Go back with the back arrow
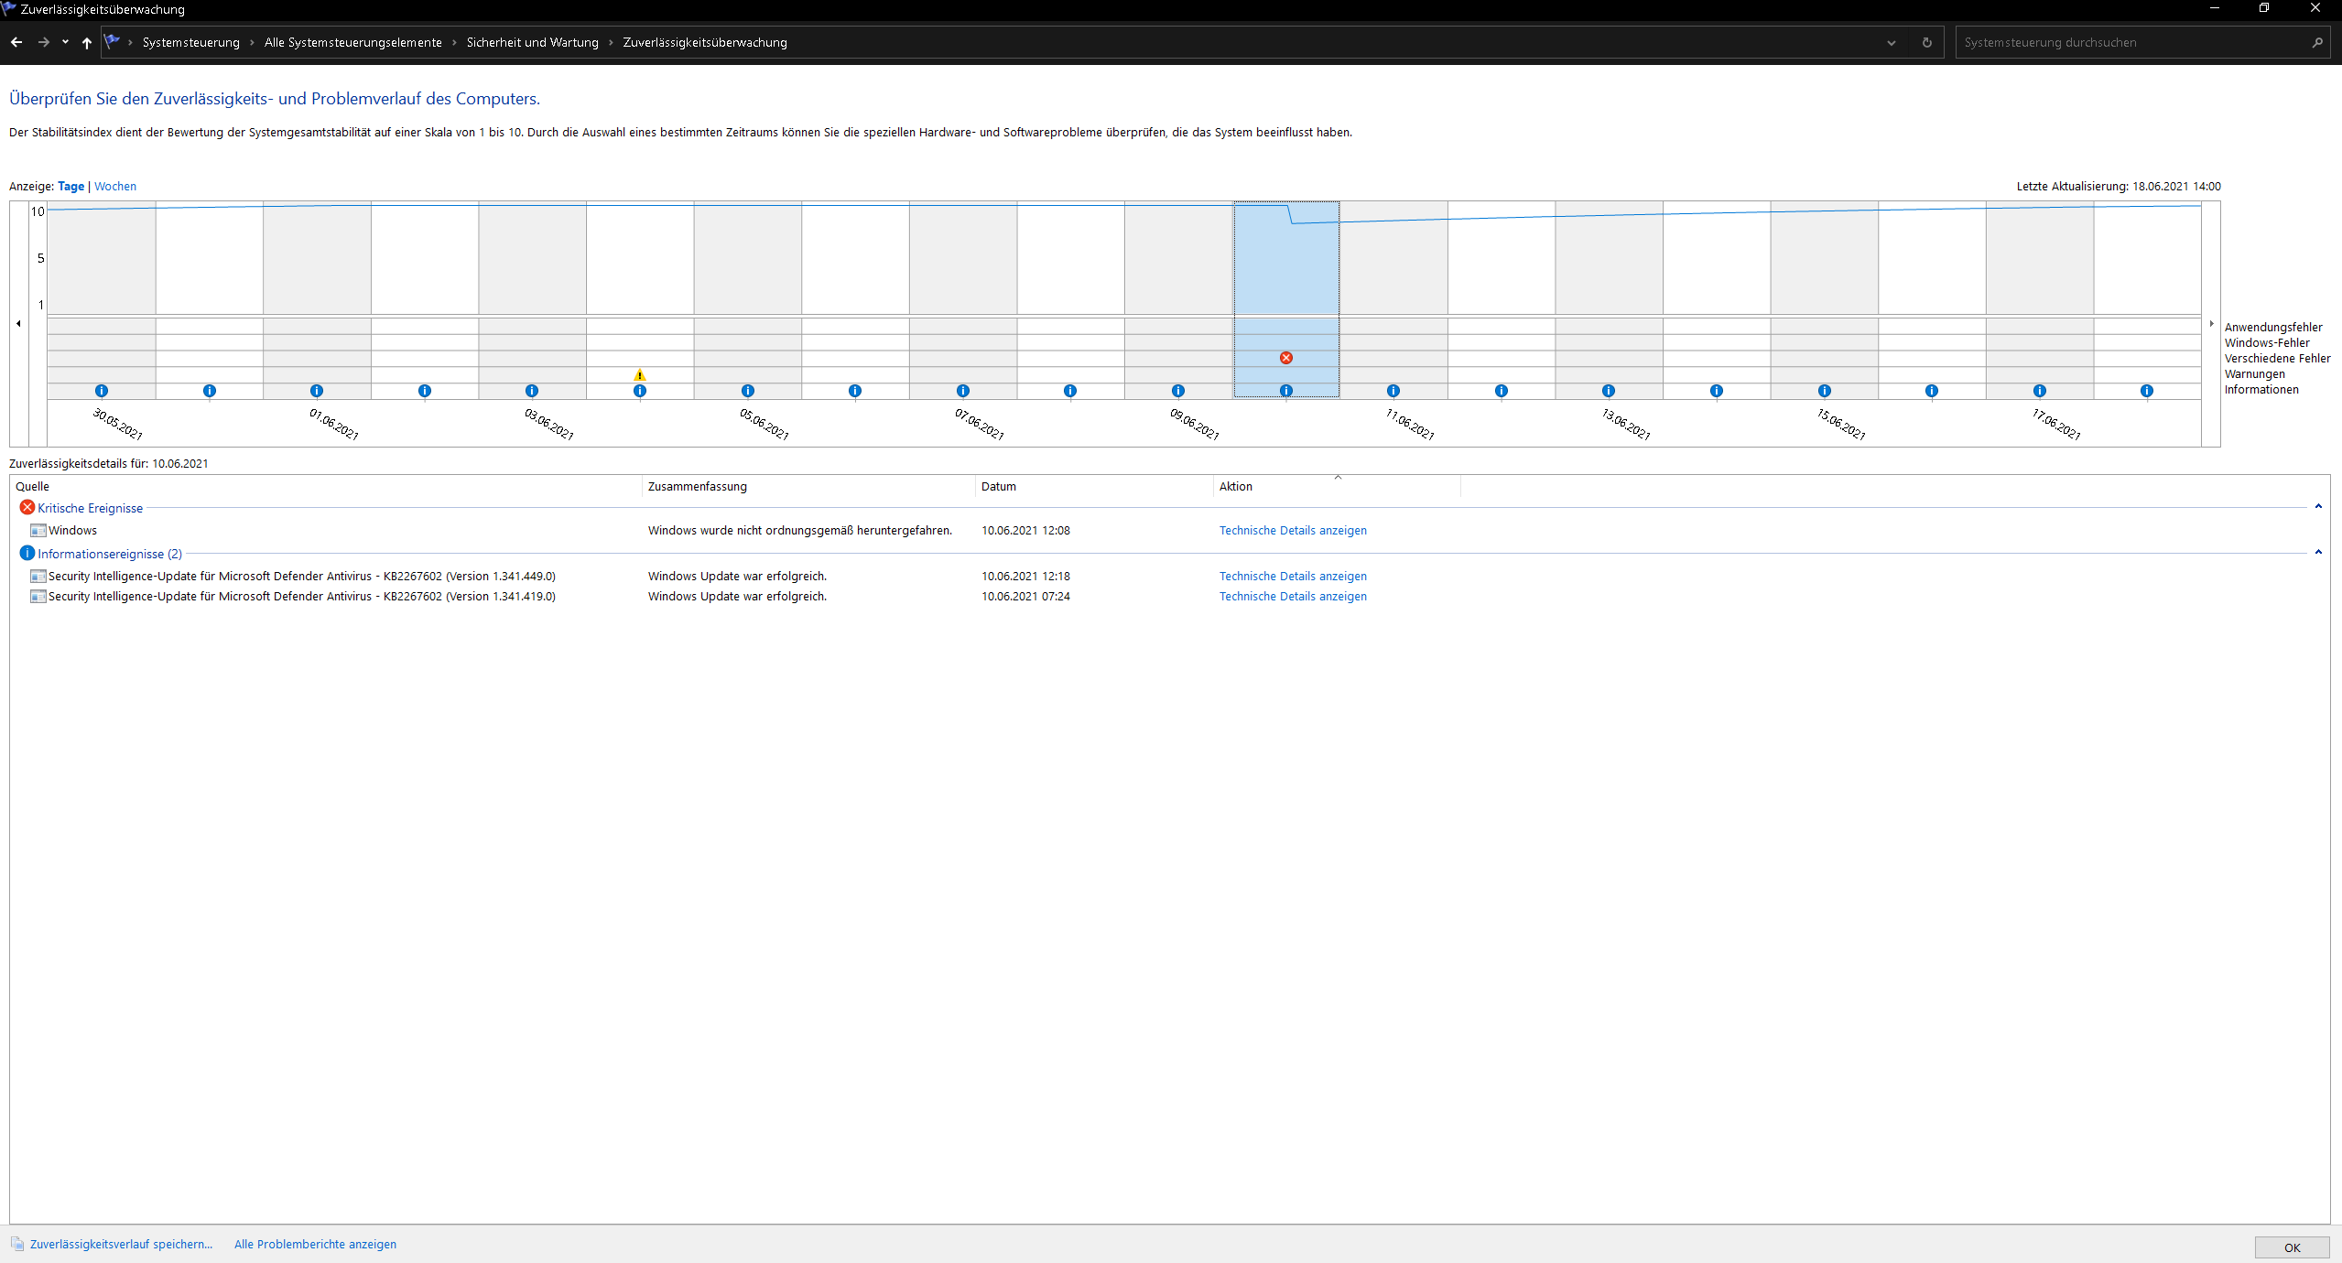The height and width of the screenshot is (1263, 2342). click(16, 42)
